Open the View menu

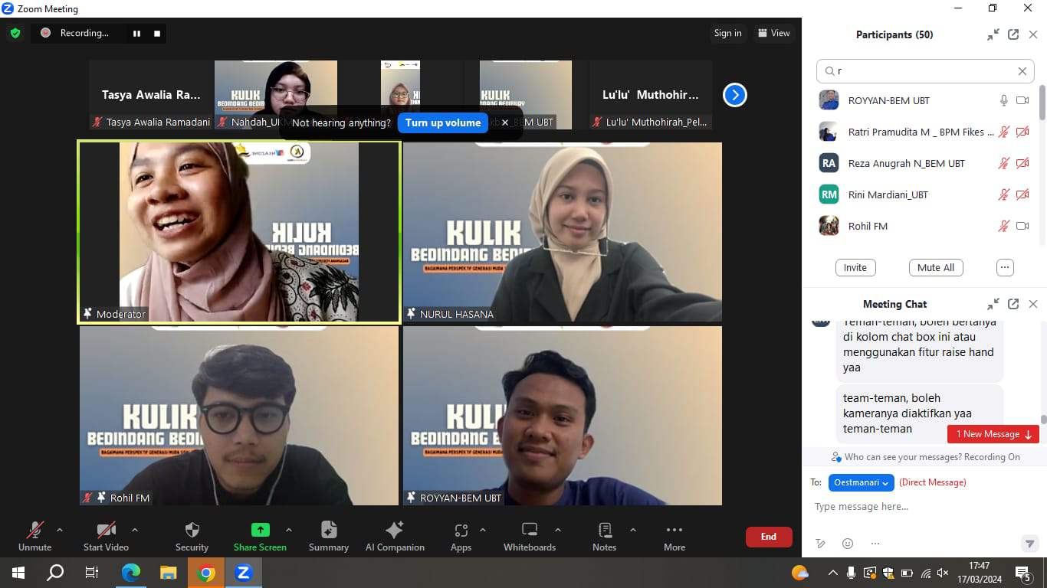[x=773, y=33]
